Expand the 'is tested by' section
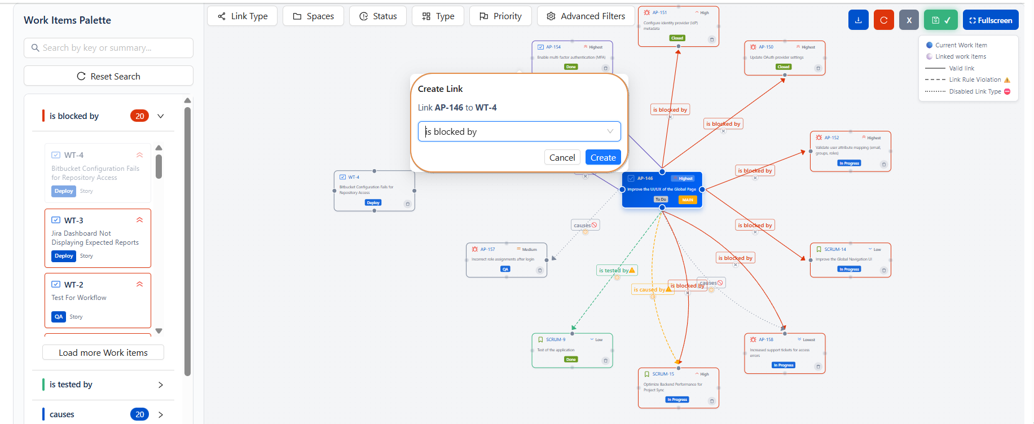Viewport: 1034px width, 424px height. coord(161,385)
